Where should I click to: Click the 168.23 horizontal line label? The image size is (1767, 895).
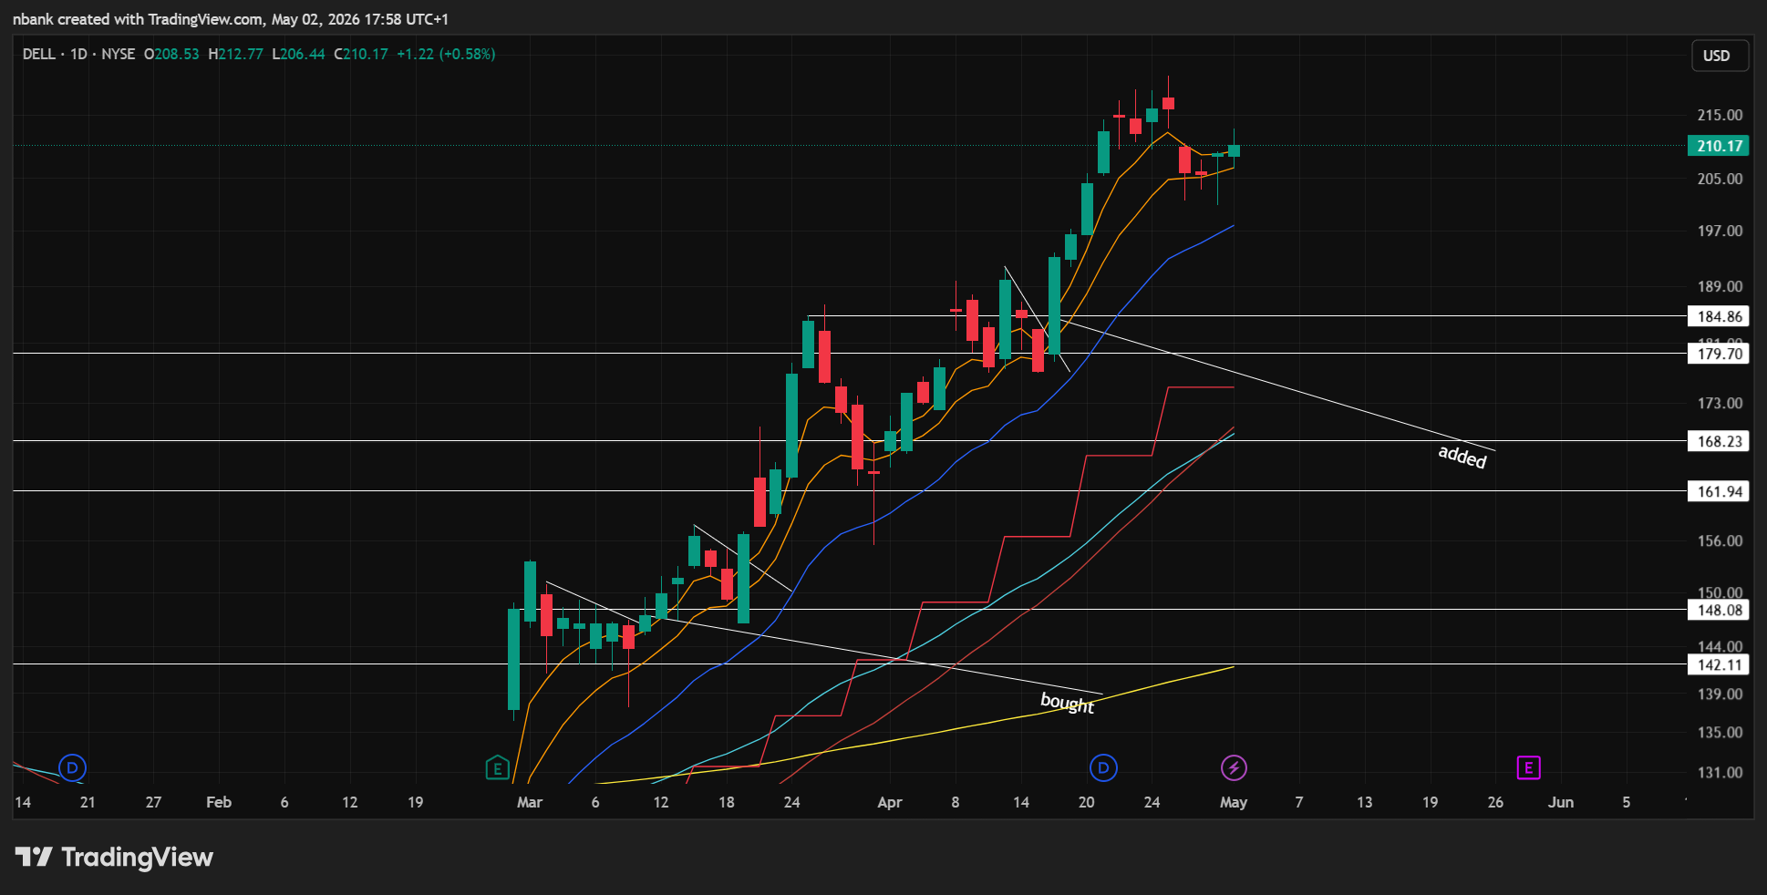[1718, 441]
